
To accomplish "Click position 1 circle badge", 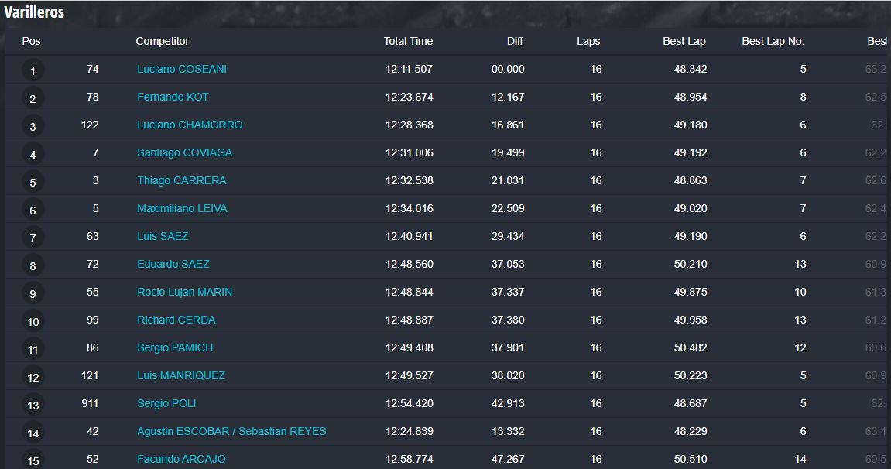I will coord(33,71).
